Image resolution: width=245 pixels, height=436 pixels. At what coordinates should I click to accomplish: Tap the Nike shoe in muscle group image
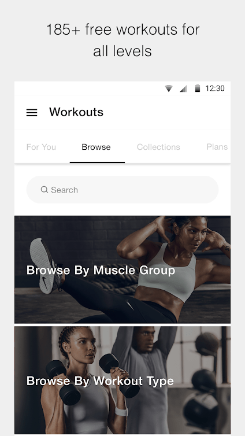[45, 265]
